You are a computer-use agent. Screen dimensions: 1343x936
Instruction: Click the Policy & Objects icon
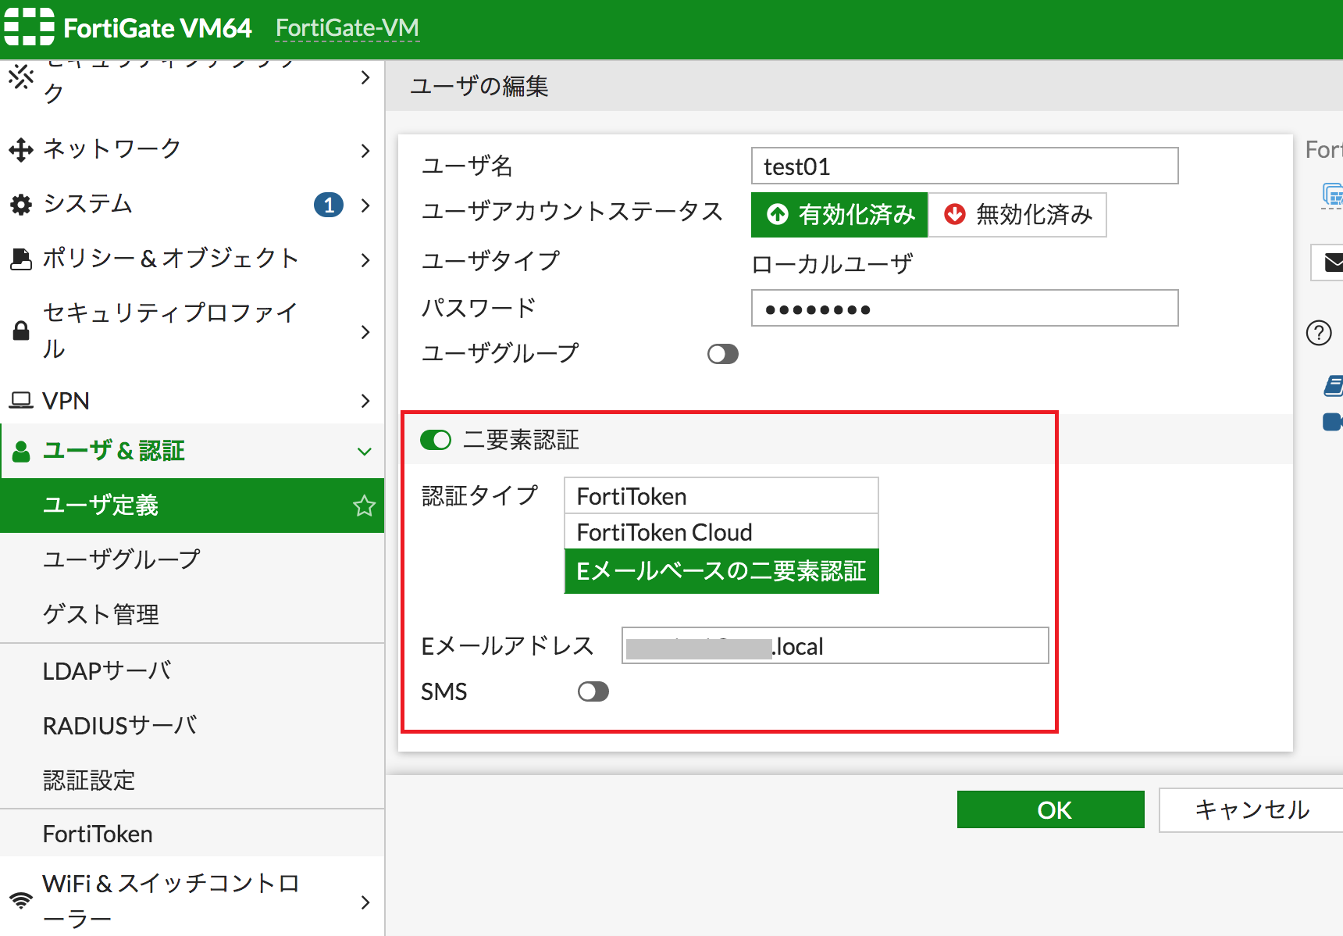[21, 259]
